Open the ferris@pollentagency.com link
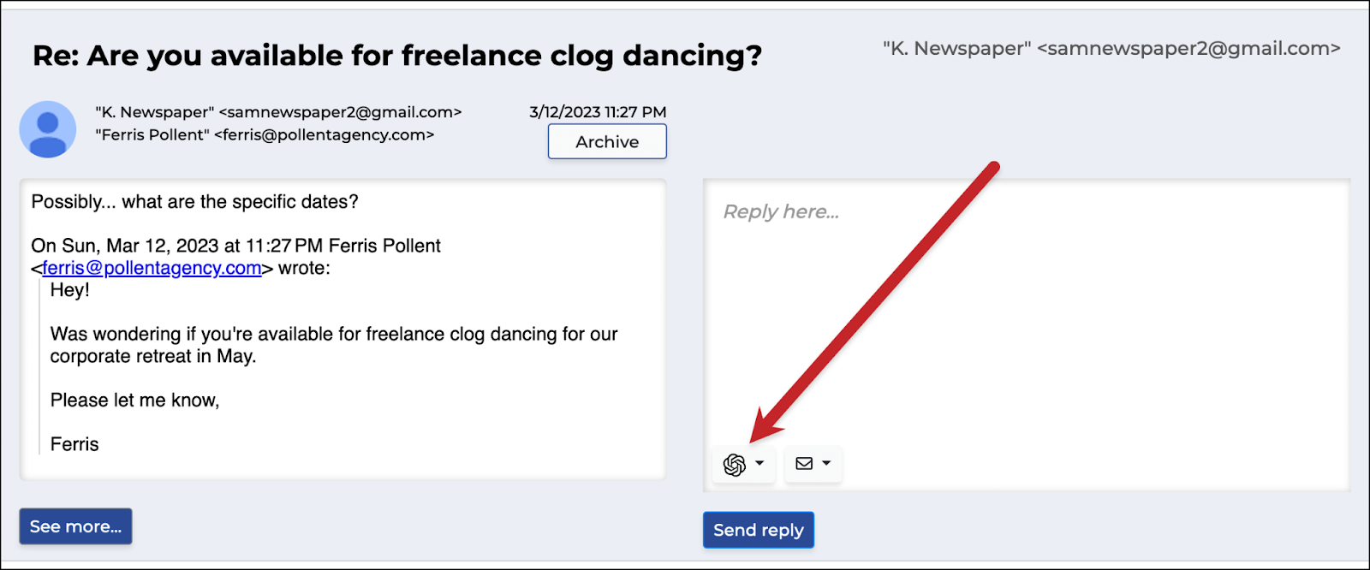Viewport: 1370px width, 570px height. pyautogui.click(x=152, y=268)
